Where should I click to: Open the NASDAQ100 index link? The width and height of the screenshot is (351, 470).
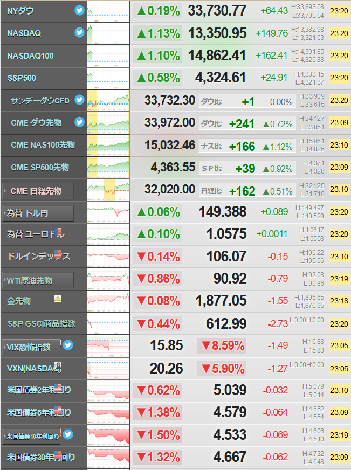30,56
